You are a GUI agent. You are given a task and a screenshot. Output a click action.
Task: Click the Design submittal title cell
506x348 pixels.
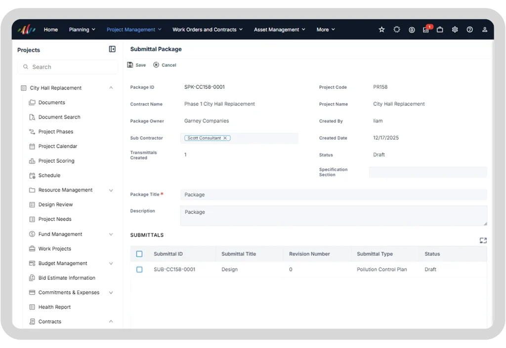pos(229,270)
